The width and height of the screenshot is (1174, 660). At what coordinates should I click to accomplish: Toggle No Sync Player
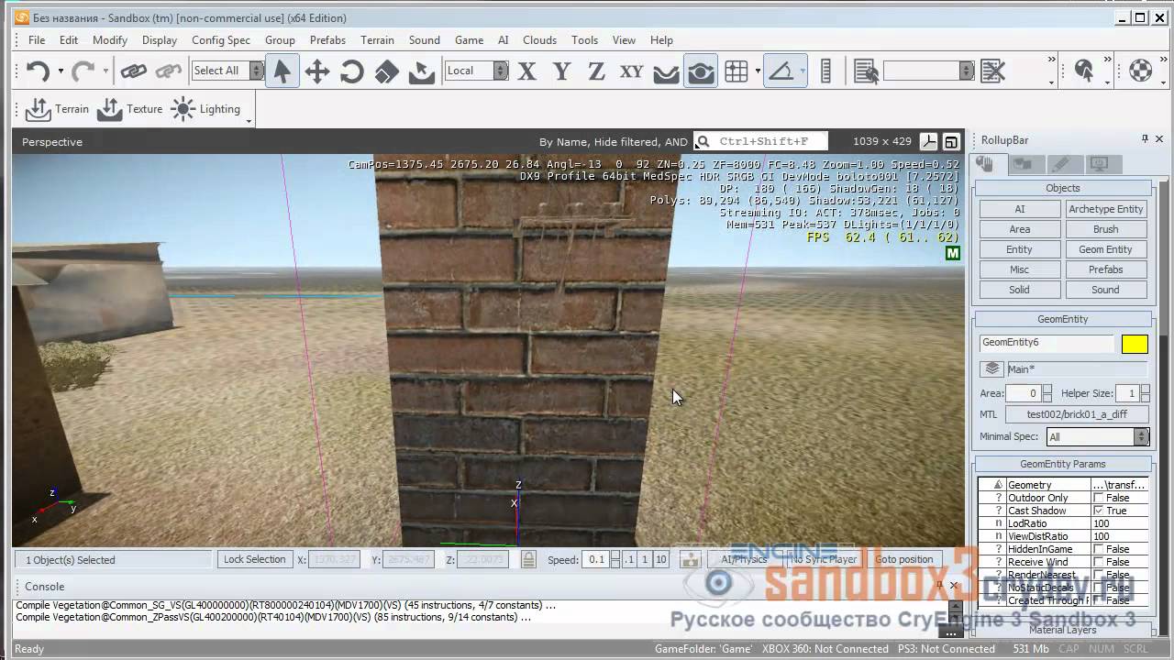coord(824,559)
